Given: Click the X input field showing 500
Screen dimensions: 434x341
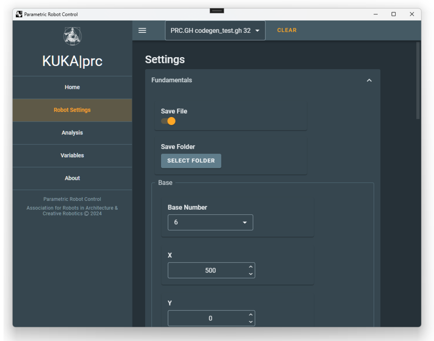Looking at the screenshot, I should click(x=211, y=270).
